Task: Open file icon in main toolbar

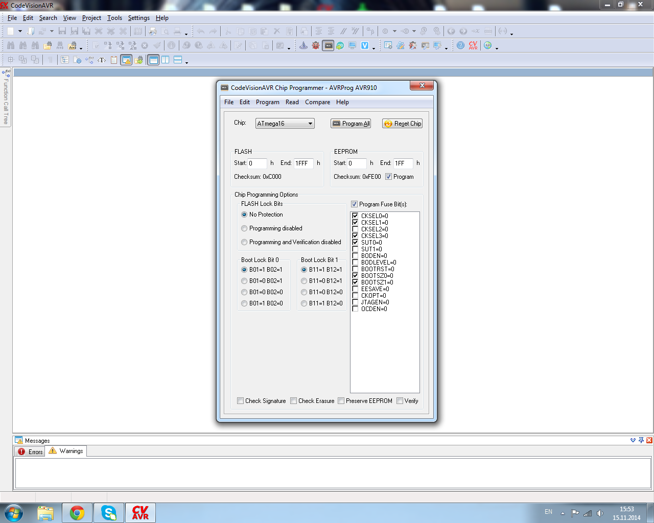Action: [30, 31]
